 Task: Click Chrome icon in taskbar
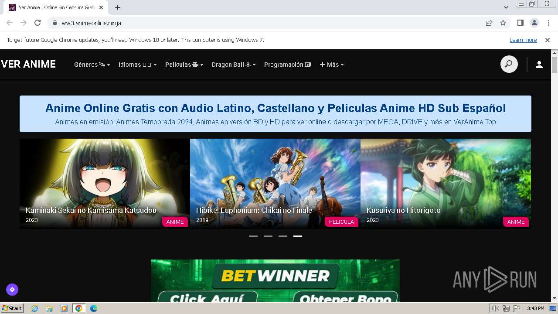79,308
